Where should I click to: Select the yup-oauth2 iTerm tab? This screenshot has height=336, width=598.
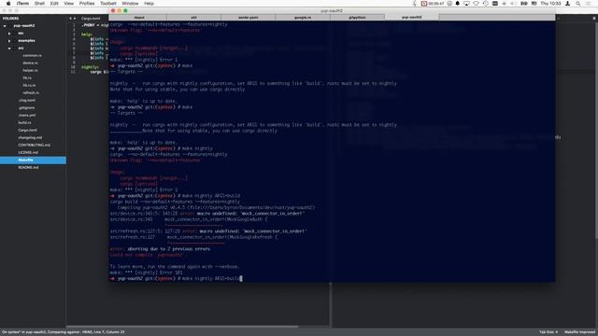pyautogui.click(x=412, y=17)
